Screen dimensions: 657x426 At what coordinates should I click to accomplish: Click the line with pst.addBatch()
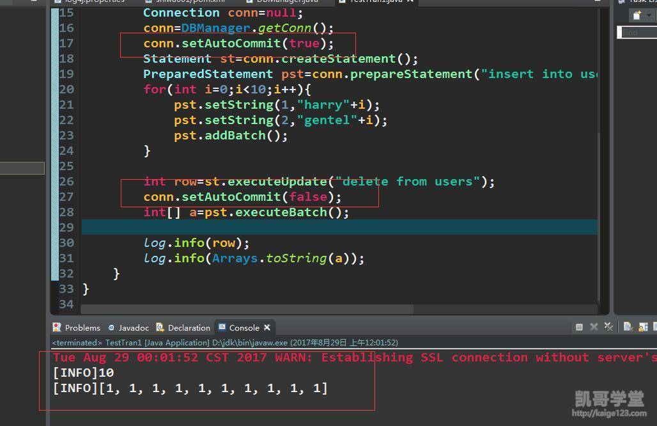pos(231,136)
